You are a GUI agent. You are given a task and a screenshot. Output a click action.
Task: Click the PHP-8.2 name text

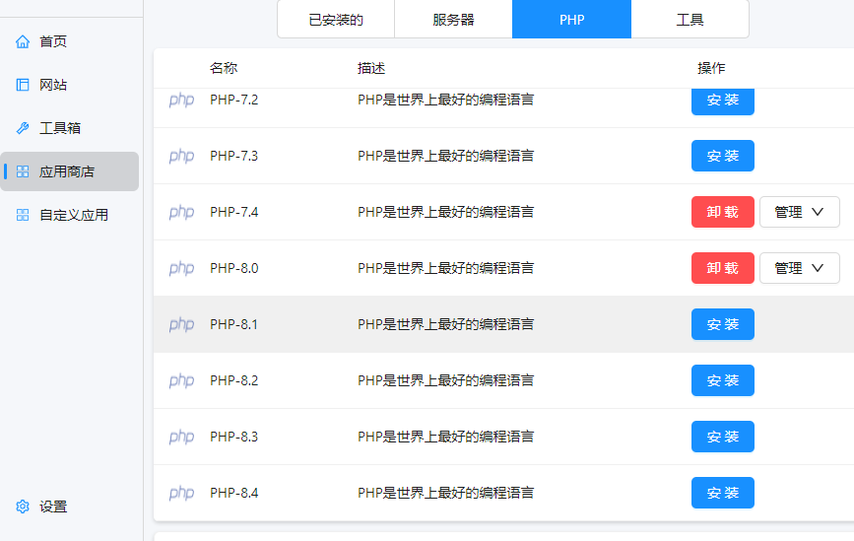(x=233, y=380)
